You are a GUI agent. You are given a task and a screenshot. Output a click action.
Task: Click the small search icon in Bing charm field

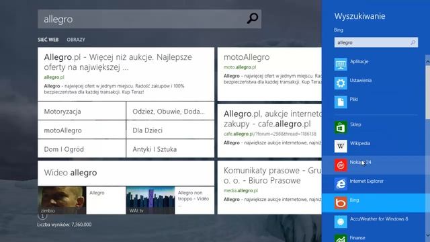413,42
